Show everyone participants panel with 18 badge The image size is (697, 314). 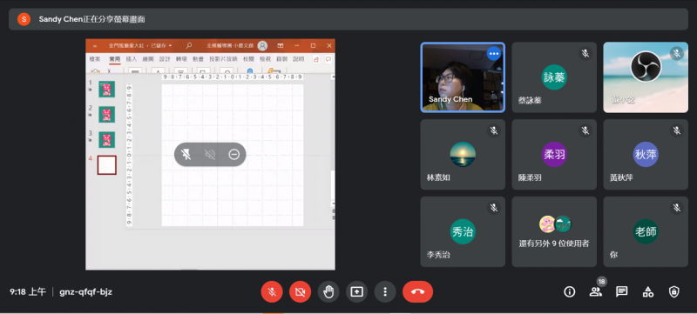click(x=596, y=292)
